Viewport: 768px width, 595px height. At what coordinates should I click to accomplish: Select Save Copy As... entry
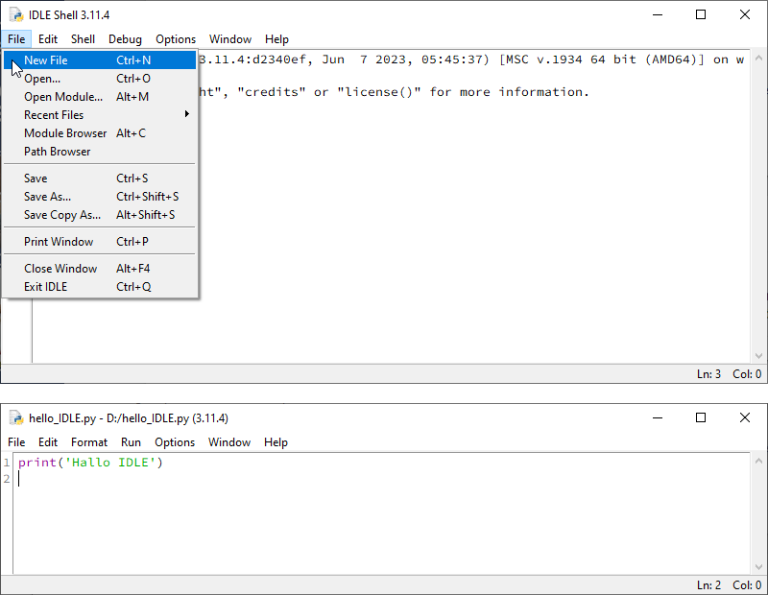[100, 215]
